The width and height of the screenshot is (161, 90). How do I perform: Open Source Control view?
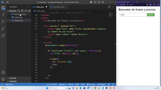coord(3,21)
